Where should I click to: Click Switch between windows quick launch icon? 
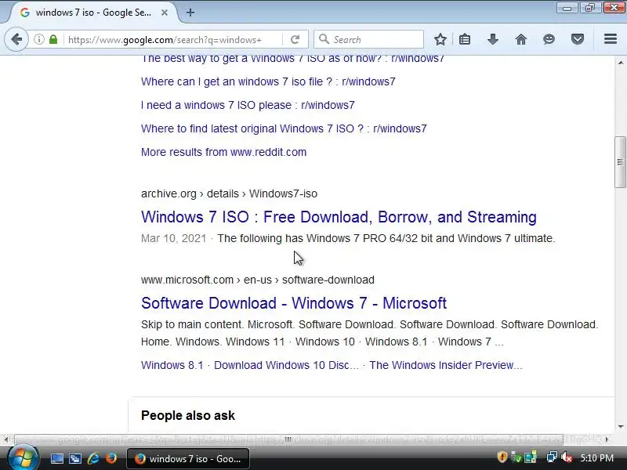[x=74, y=458]
